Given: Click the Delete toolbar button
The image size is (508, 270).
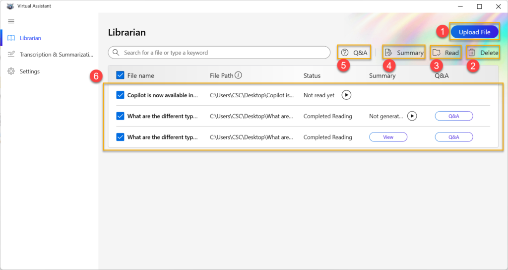Looking at the screenshot, I should pyautogui.click(x=483, y=53).
